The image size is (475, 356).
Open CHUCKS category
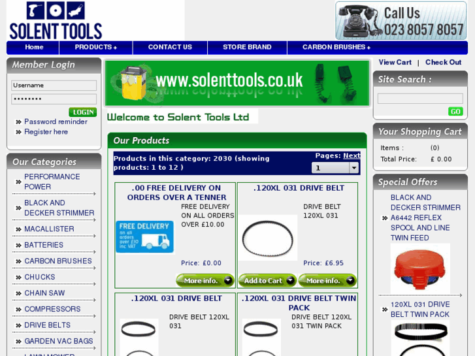[40, 277]
